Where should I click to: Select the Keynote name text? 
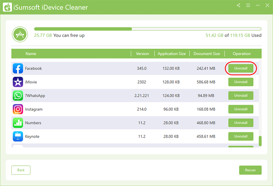click(32, 137)
